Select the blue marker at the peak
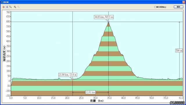 click(108, 22)
